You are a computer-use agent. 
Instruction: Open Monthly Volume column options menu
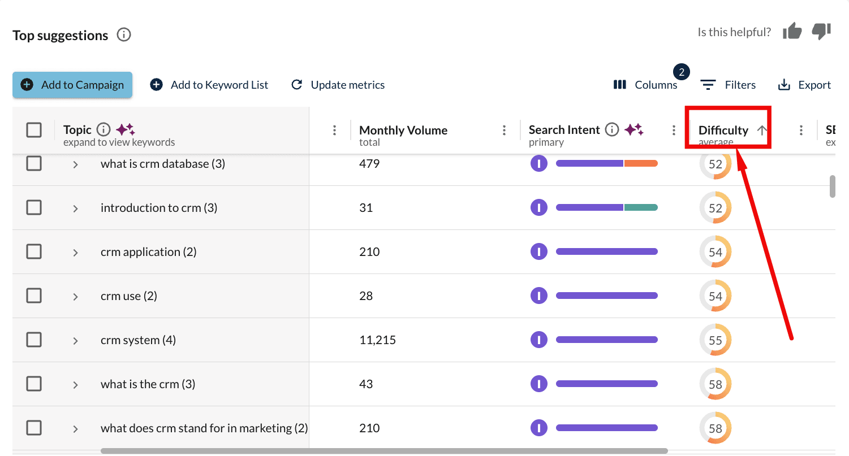[x=504, y=131]
